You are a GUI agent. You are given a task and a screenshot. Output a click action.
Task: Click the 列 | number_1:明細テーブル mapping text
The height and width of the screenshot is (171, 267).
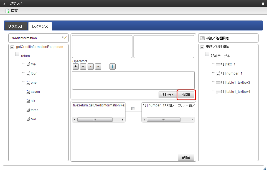pos(168,105)
